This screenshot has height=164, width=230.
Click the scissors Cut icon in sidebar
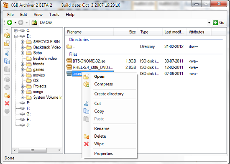[7, 54]
